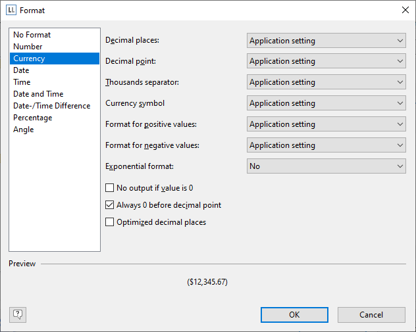Confirm with the OK button
The height and width of the screenshot is (332, 416).
pos(294,315)
